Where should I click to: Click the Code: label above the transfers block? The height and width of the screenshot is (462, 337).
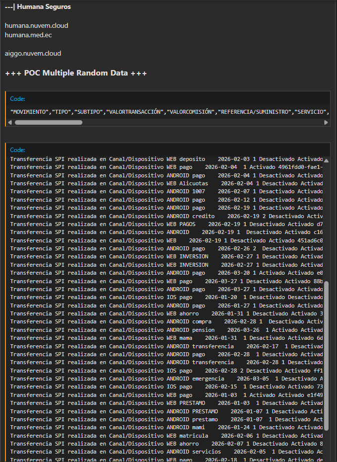(18, 150)
